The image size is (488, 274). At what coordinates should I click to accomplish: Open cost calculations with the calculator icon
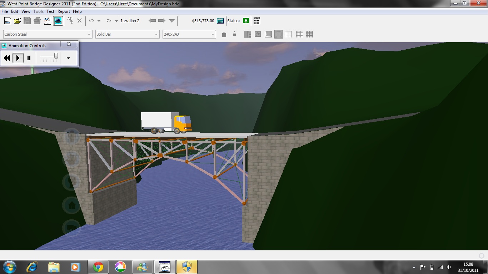click(220, 21)
